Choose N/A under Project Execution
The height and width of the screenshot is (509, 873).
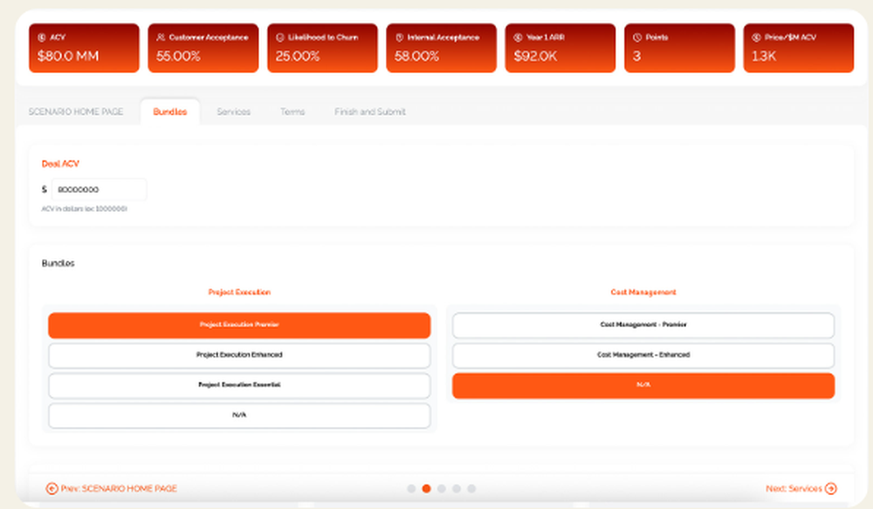coord(240,416)
